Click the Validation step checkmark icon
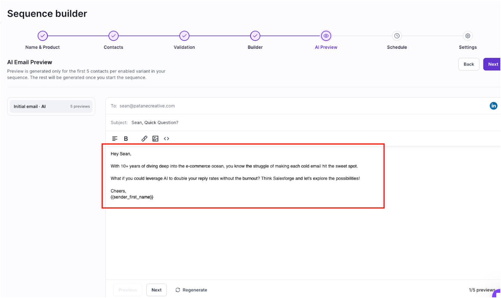Image resolution: width=501 pixels, height=298 pixels. pos(184,36)
